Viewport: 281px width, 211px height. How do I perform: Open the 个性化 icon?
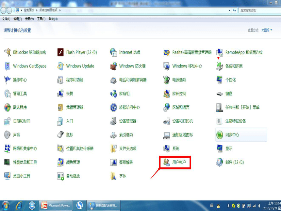tap(220, 80)
